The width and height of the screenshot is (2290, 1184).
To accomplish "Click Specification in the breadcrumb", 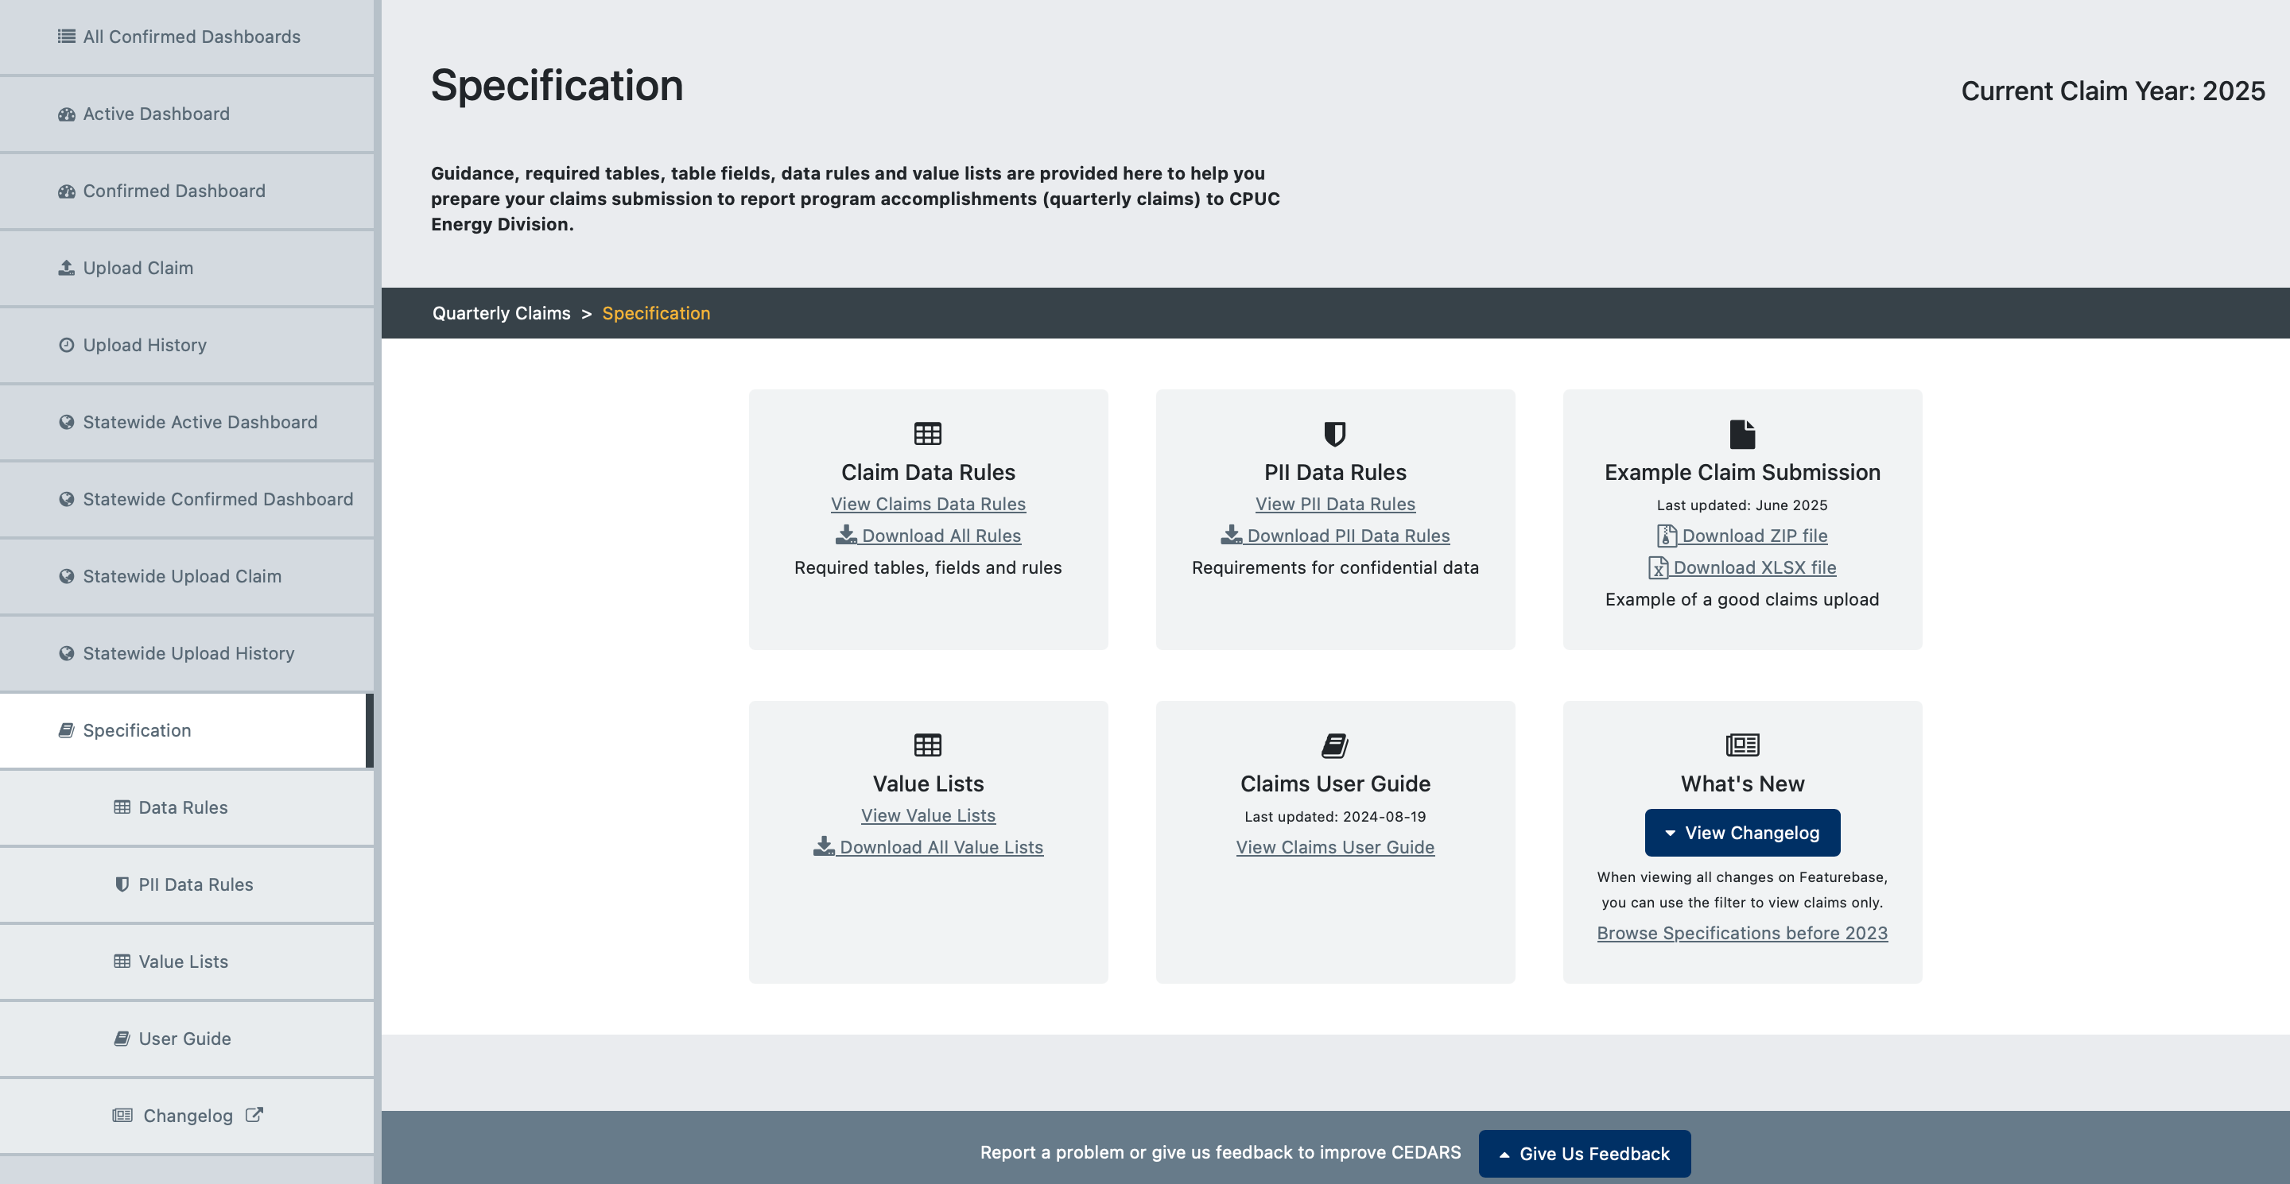I will (x=656, y=312).
